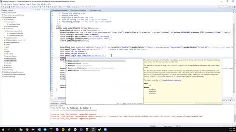Click Smart Insert in status bar

pos(167,126)
